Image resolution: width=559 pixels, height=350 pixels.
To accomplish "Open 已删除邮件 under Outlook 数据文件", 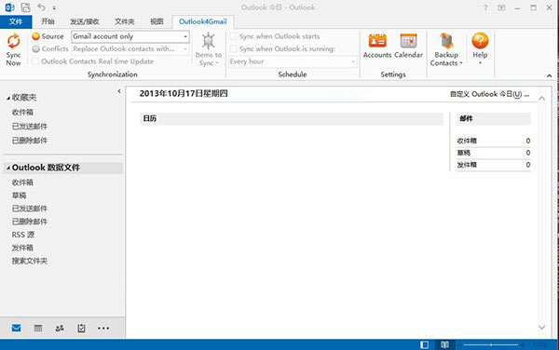I will [30, 222].
